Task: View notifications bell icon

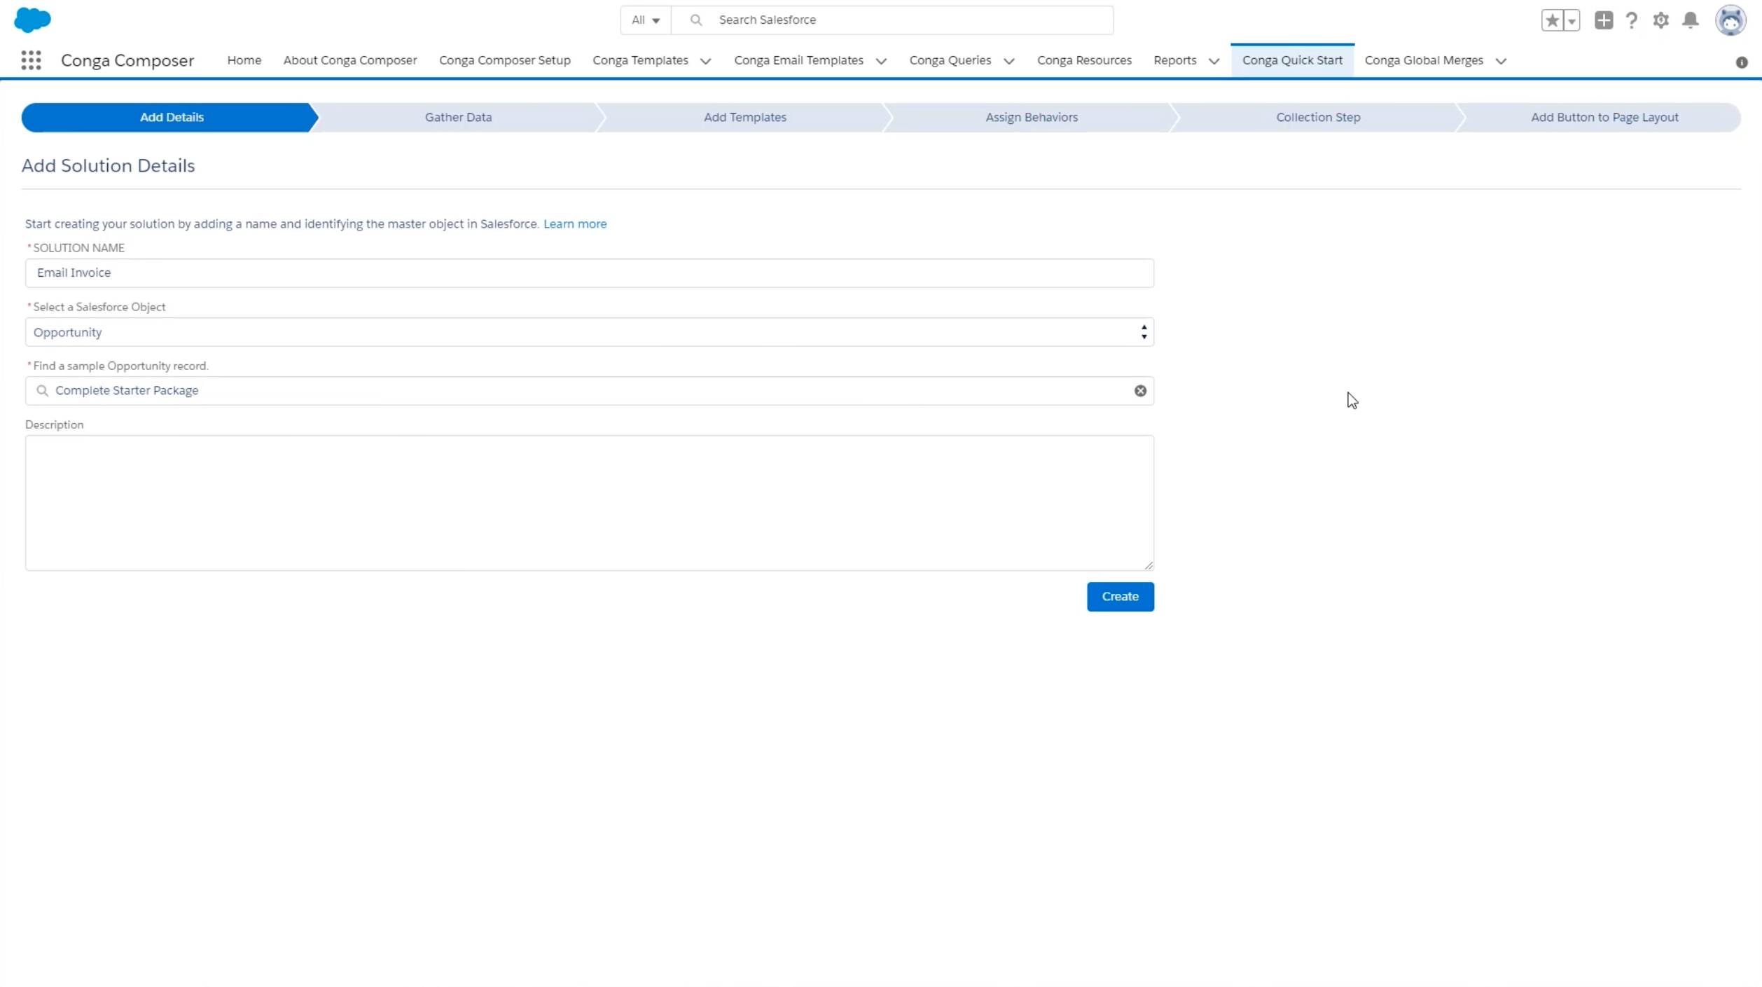Action: [1691, 20]
